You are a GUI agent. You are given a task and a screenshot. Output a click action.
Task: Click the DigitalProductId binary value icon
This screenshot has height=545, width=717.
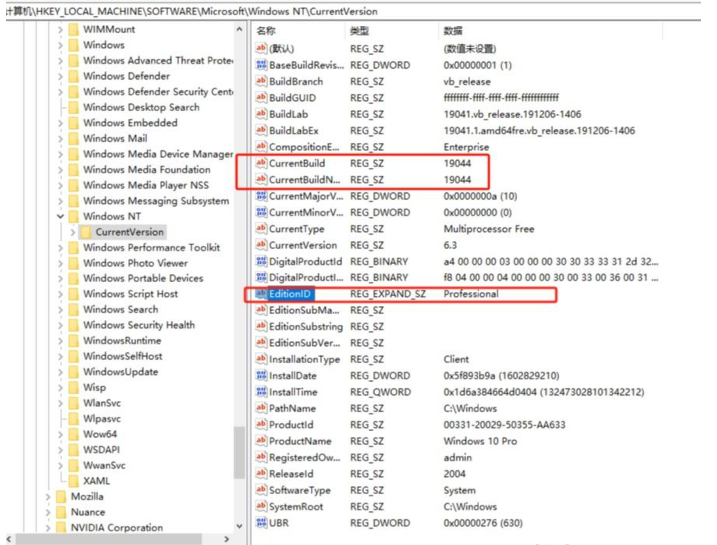(x=261, y=261)
